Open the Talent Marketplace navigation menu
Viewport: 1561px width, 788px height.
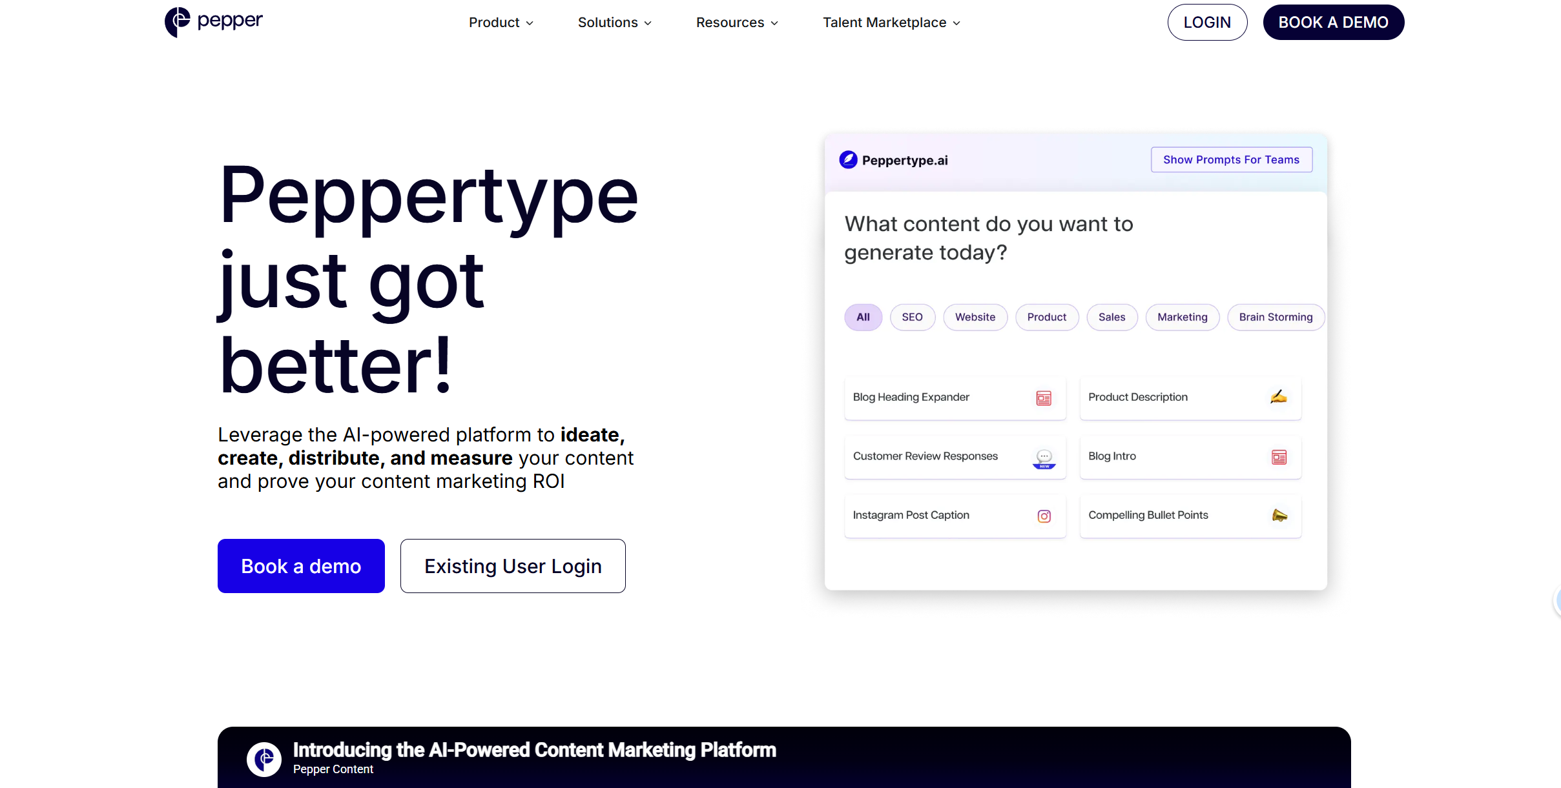[x=891, y=23]
